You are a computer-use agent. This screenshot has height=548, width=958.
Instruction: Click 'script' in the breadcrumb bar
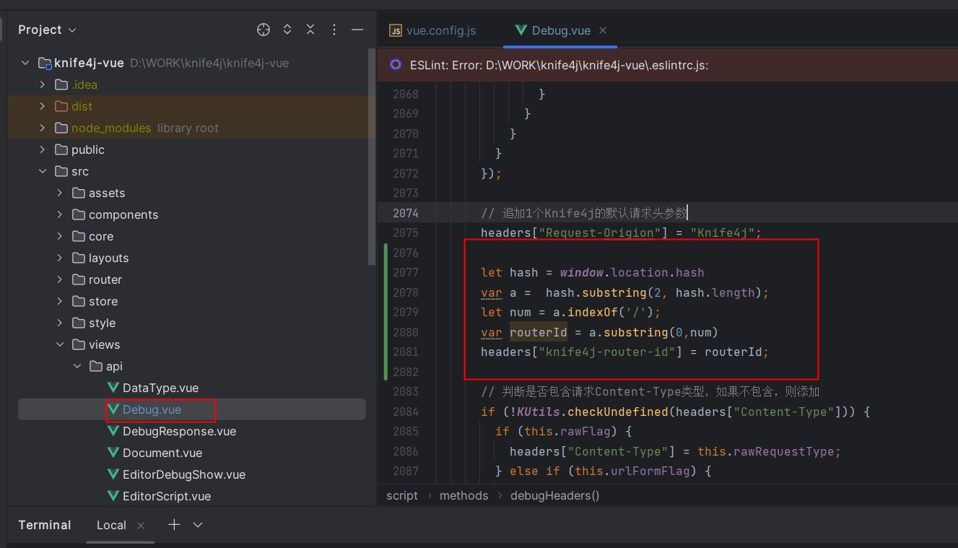(x=402, y=495)
